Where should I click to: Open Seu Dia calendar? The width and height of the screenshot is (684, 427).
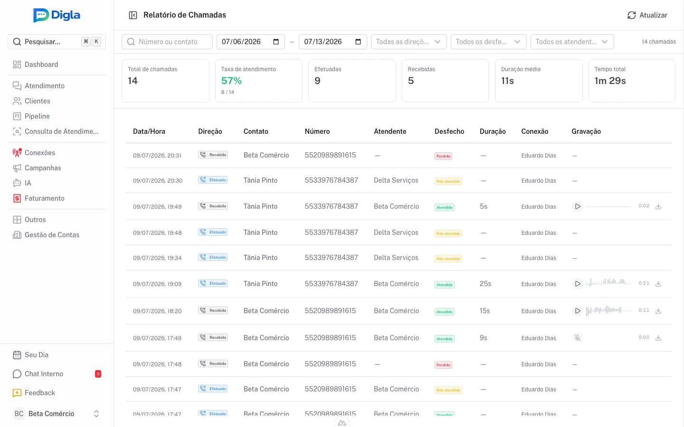(x=57, y=355)
